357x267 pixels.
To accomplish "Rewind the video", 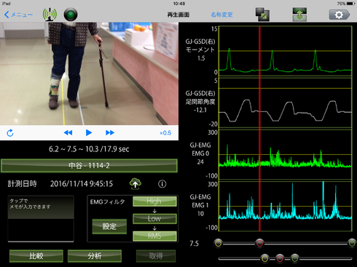I will pos(68,132).
